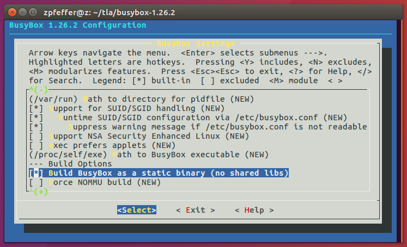Viewport: 407px width, 247px height.
Task: Click 'Support NSA Security Enhanced Linux' text
Action: click(x=134, y=136)
